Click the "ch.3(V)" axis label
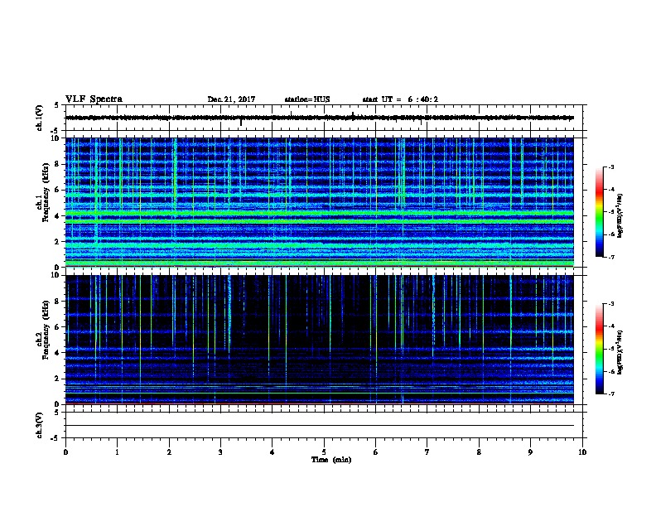656x507 pixels. 40,425
